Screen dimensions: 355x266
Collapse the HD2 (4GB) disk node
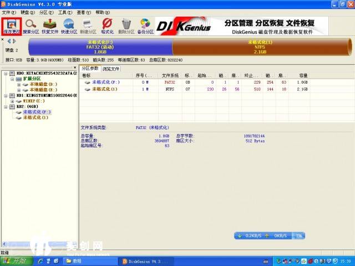[5, 106]
